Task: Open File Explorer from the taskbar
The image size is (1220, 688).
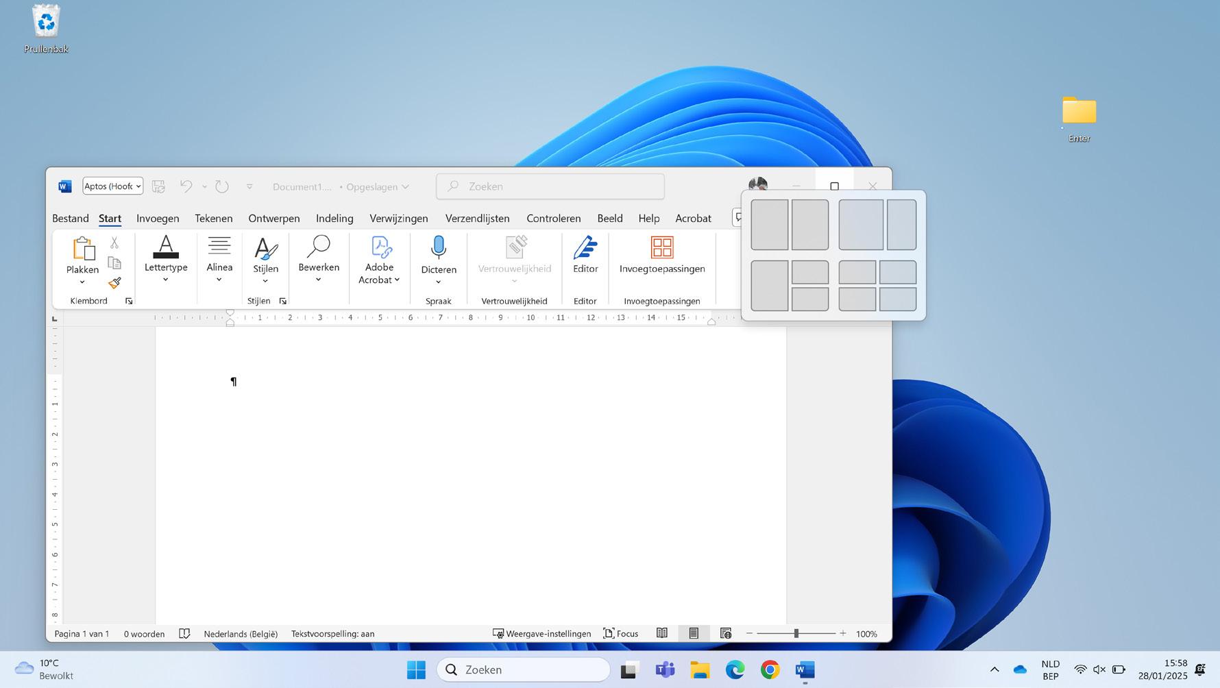Action: point(700,669)
